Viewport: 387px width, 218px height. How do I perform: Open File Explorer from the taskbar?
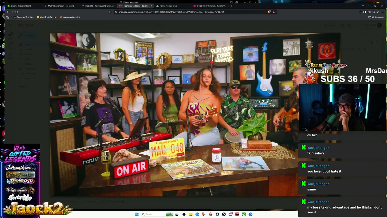pos(190,214)
